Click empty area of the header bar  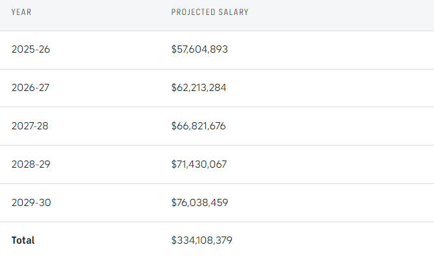coord(340,14)
